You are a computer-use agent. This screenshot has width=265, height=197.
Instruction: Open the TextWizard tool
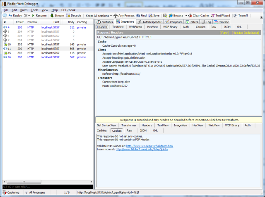pos(220,16)
